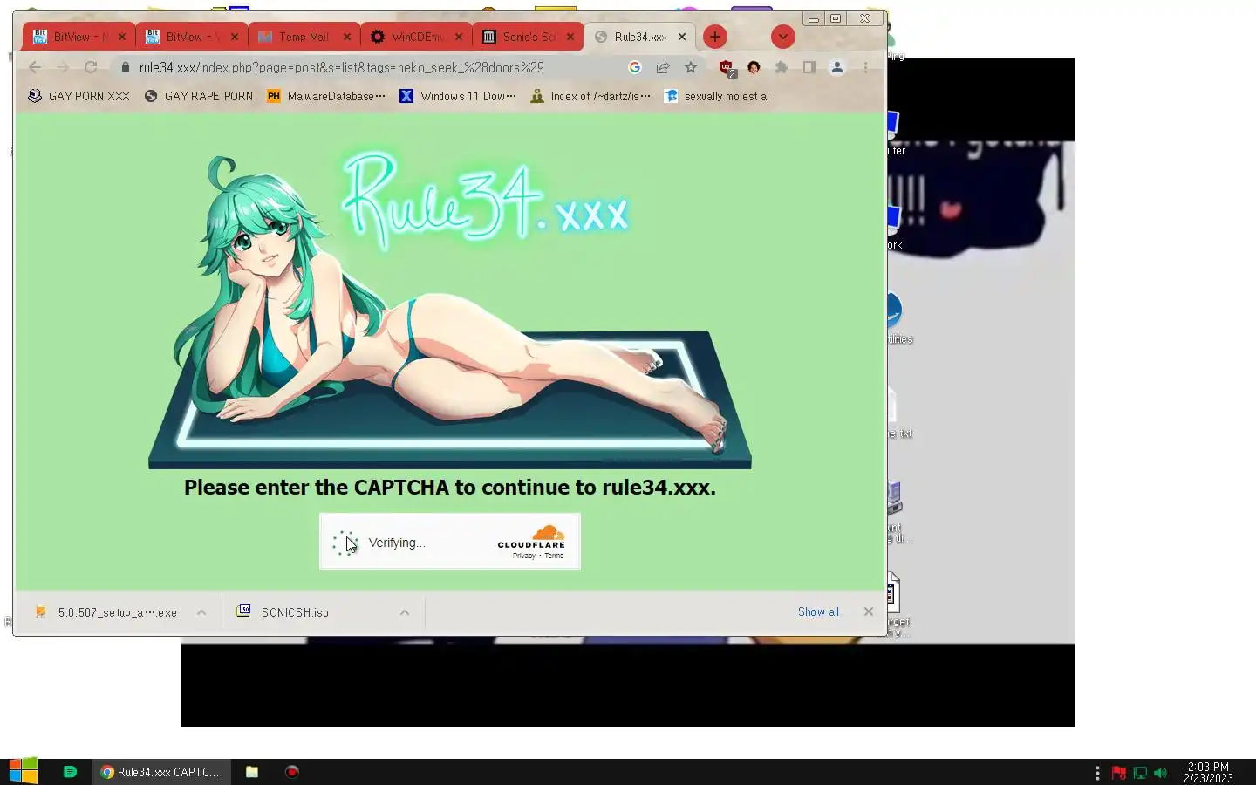Click the forward navigation arrow
This screenshot has height=785, width=1256.
coord(63,67)
